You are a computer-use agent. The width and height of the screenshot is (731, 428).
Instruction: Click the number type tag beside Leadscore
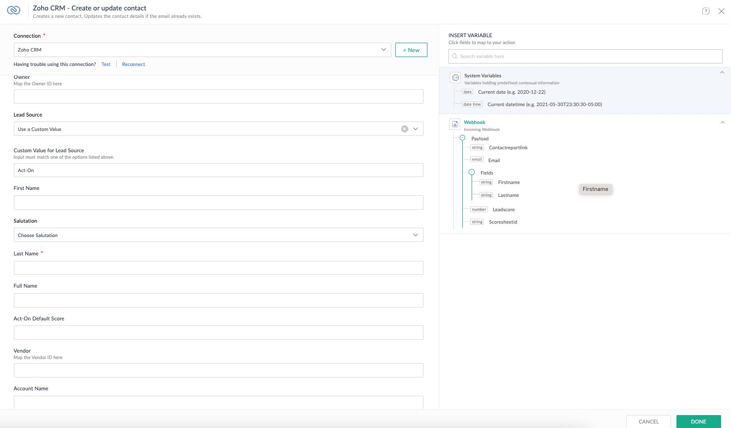(x=479, y=209)
